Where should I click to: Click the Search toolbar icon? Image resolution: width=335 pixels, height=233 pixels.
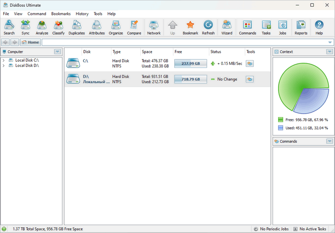tap(9, 27)
